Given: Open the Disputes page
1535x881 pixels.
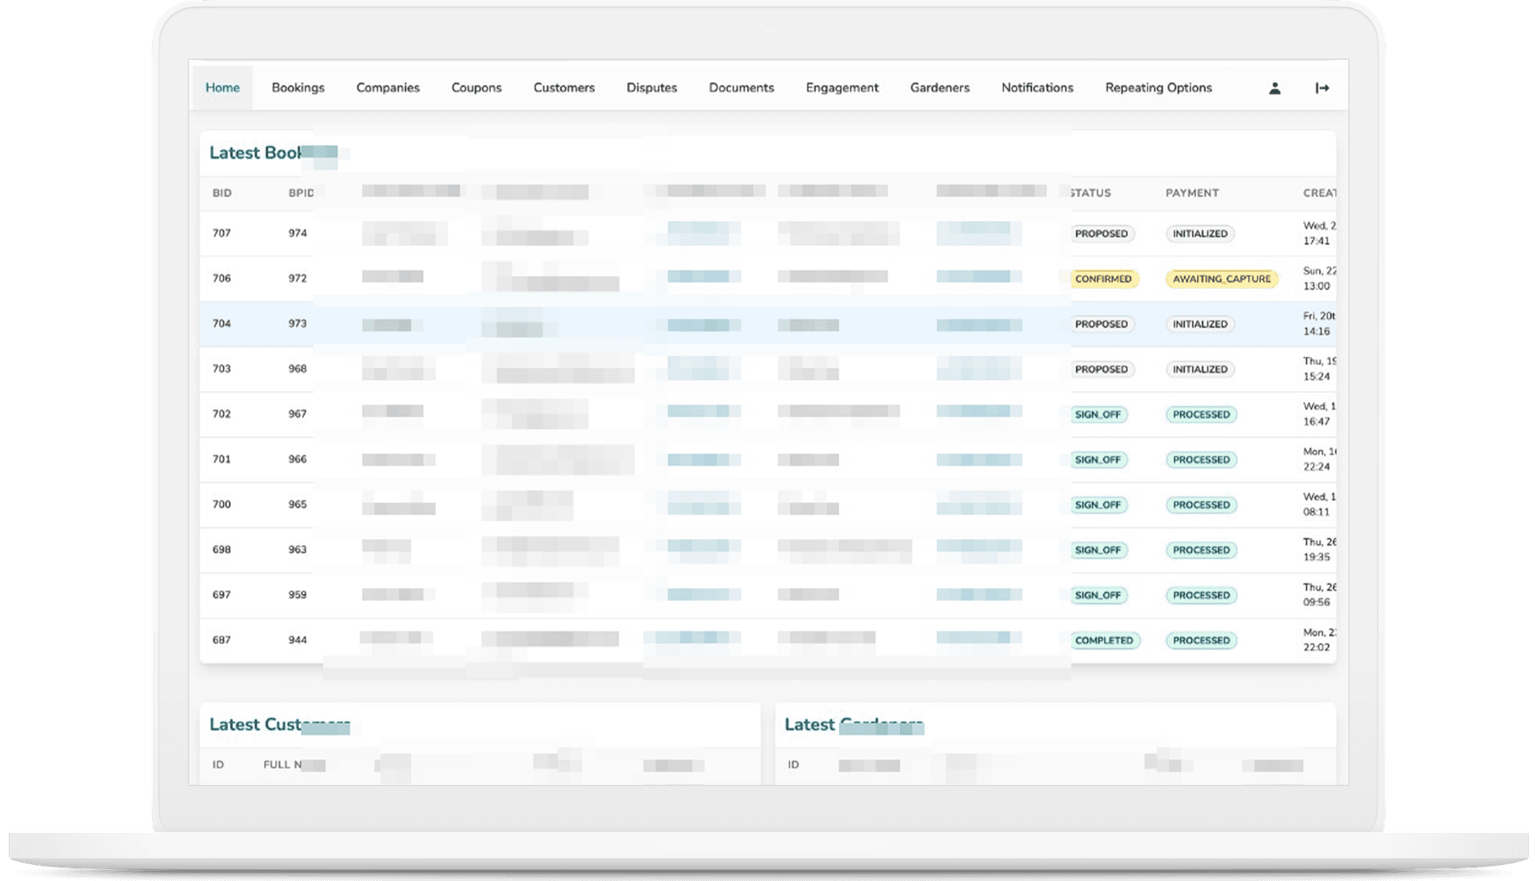Looking at the screenshot, I should (652, 88).
